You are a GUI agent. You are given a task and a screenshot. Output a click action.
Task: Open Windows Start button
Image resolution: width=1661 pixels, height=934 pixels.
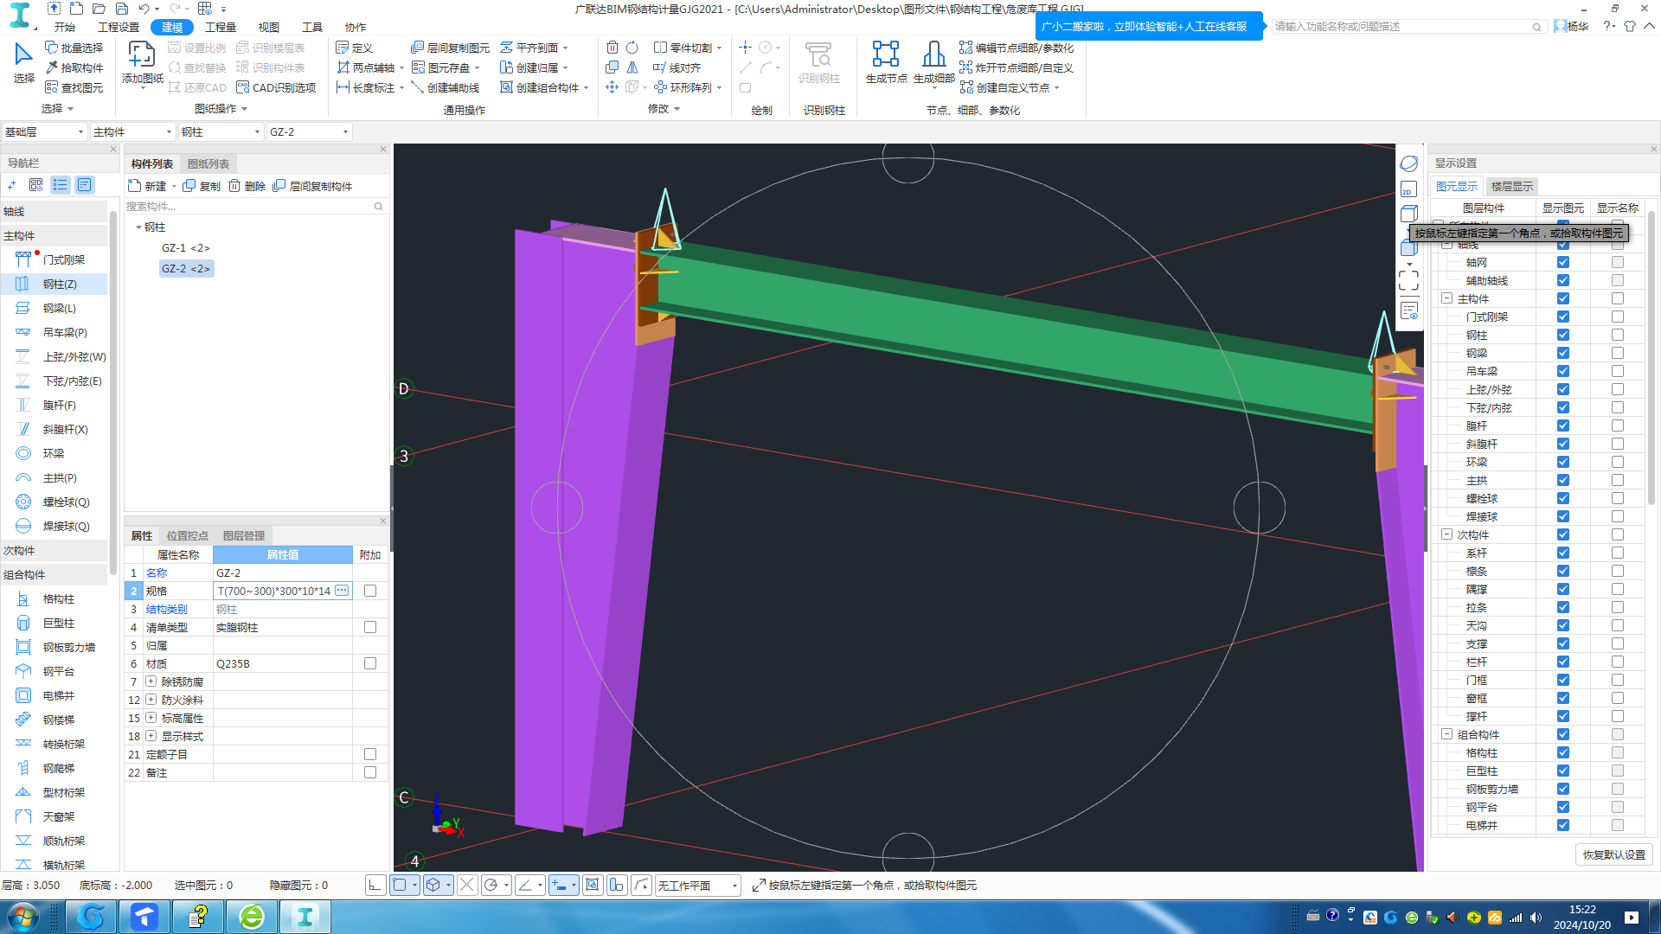22,917
